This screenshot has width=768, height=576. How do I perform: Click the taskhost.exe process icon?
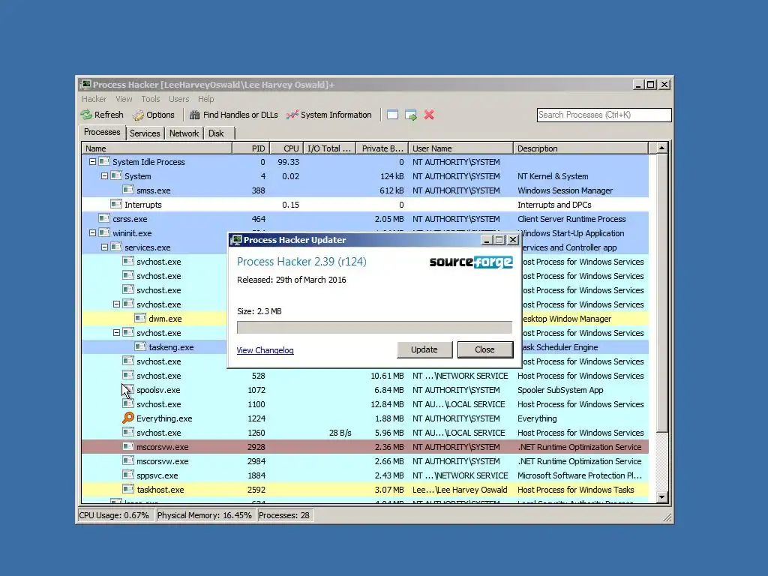point(128,489)
